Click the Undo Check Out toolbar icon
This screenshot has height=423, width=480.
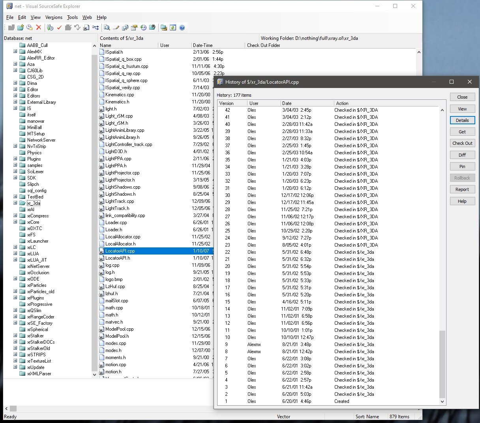point(77,28)
